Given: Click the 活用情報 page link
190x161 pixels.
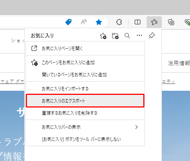Looking at the screenshot, I should (179, 63).
